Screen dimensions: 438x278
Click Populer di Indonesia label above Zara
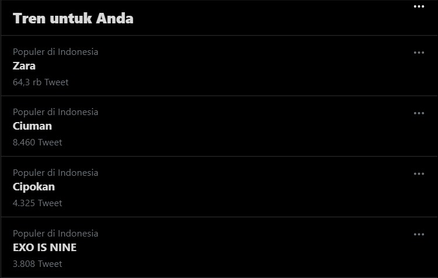(55, 52)
